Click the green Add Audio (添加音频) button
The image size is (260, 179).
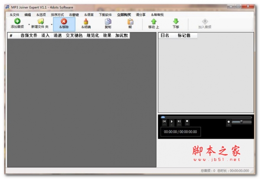click(17, 23)
